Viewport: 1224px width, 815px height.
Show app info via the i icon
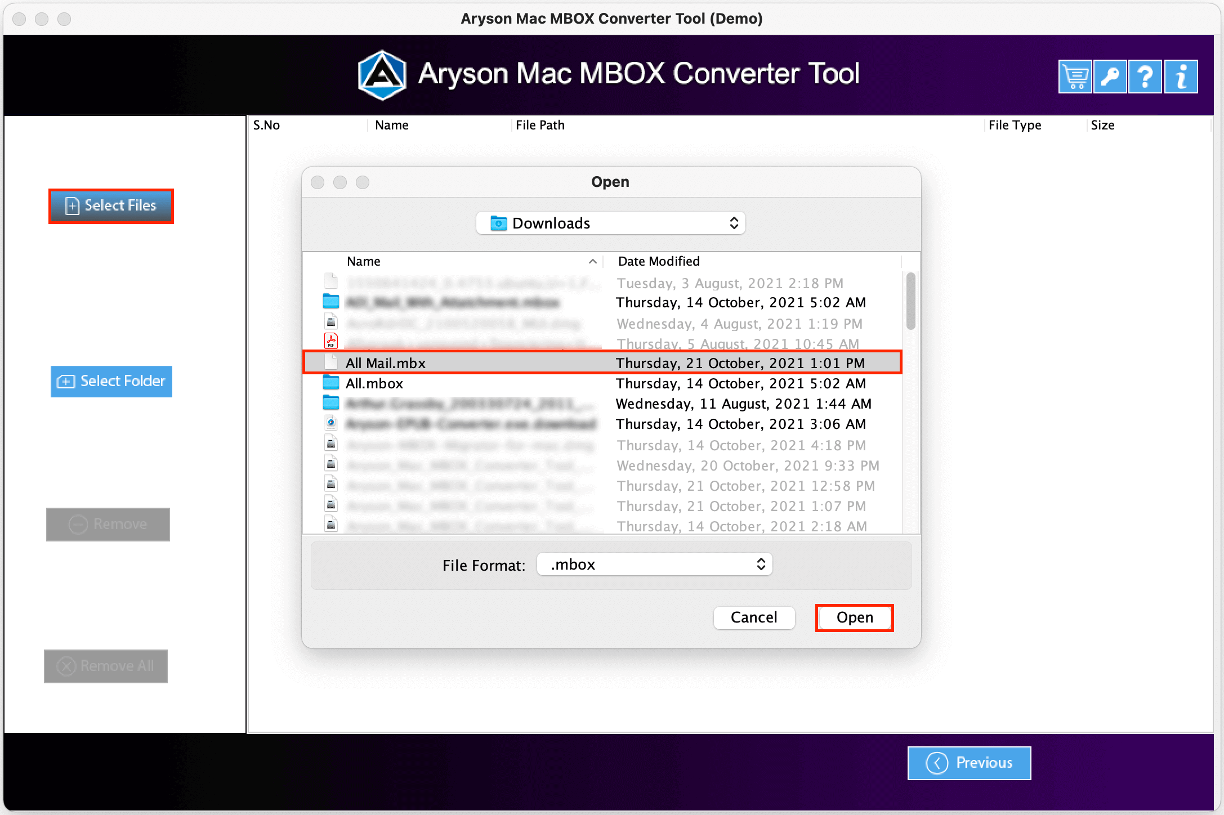1181,77
